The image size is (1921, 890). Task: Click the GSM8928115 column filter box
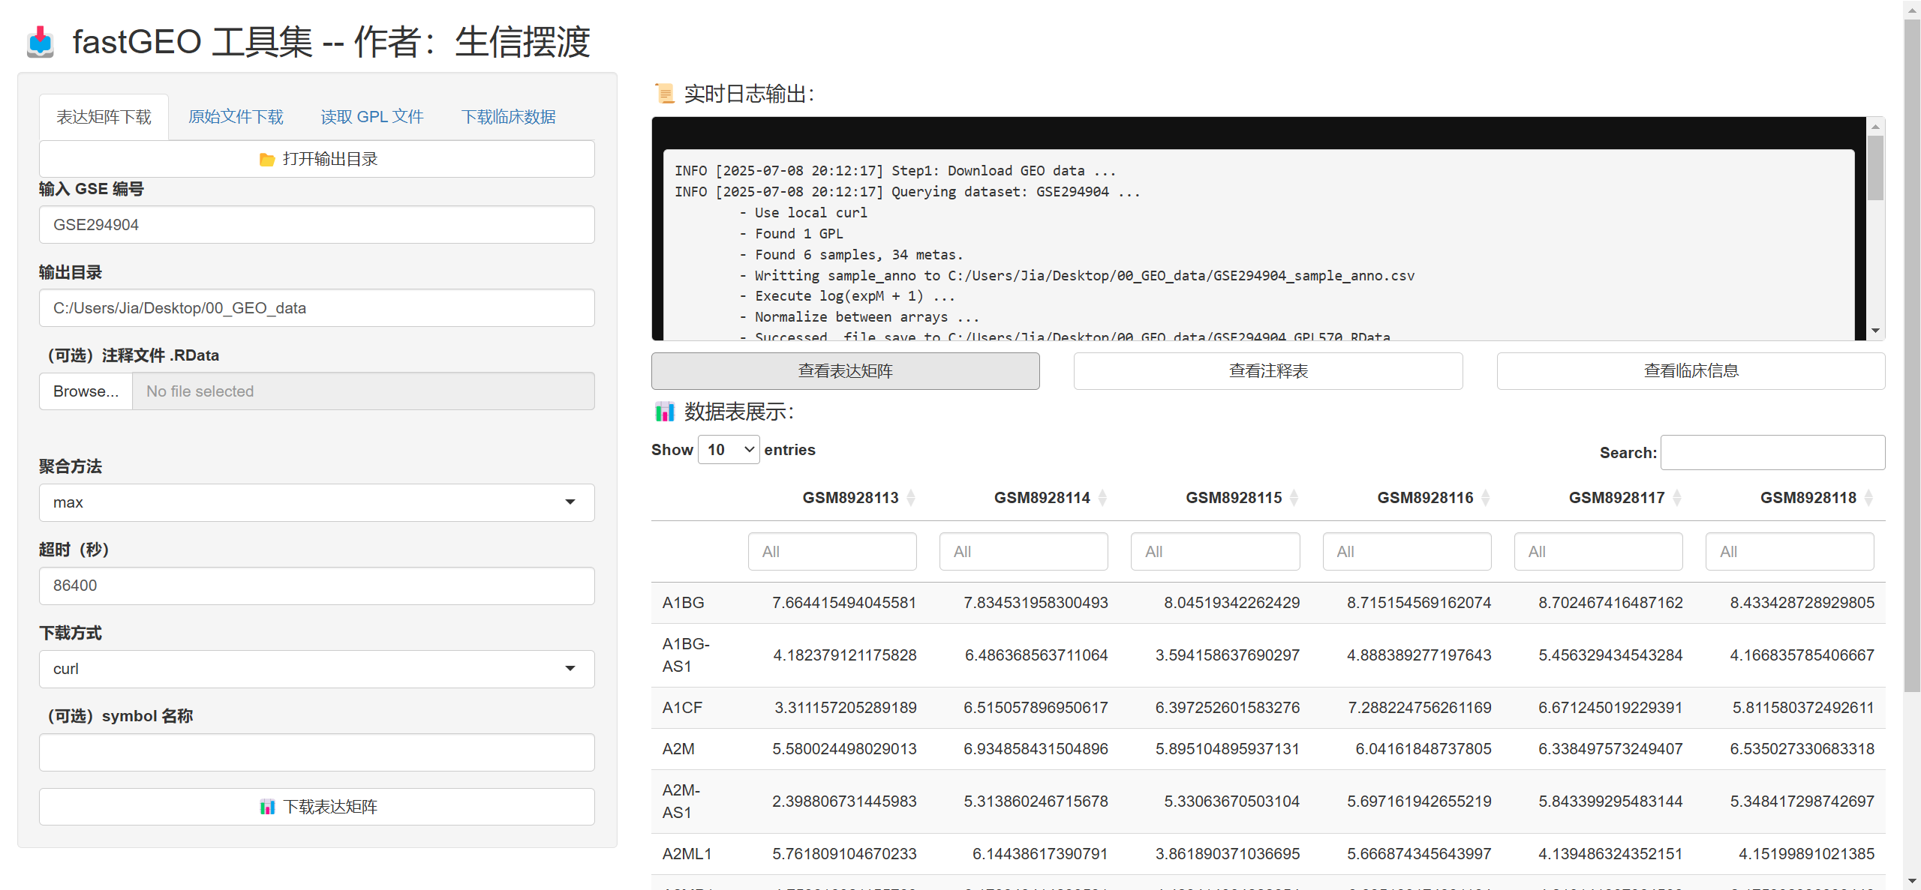coord(1215,552)
